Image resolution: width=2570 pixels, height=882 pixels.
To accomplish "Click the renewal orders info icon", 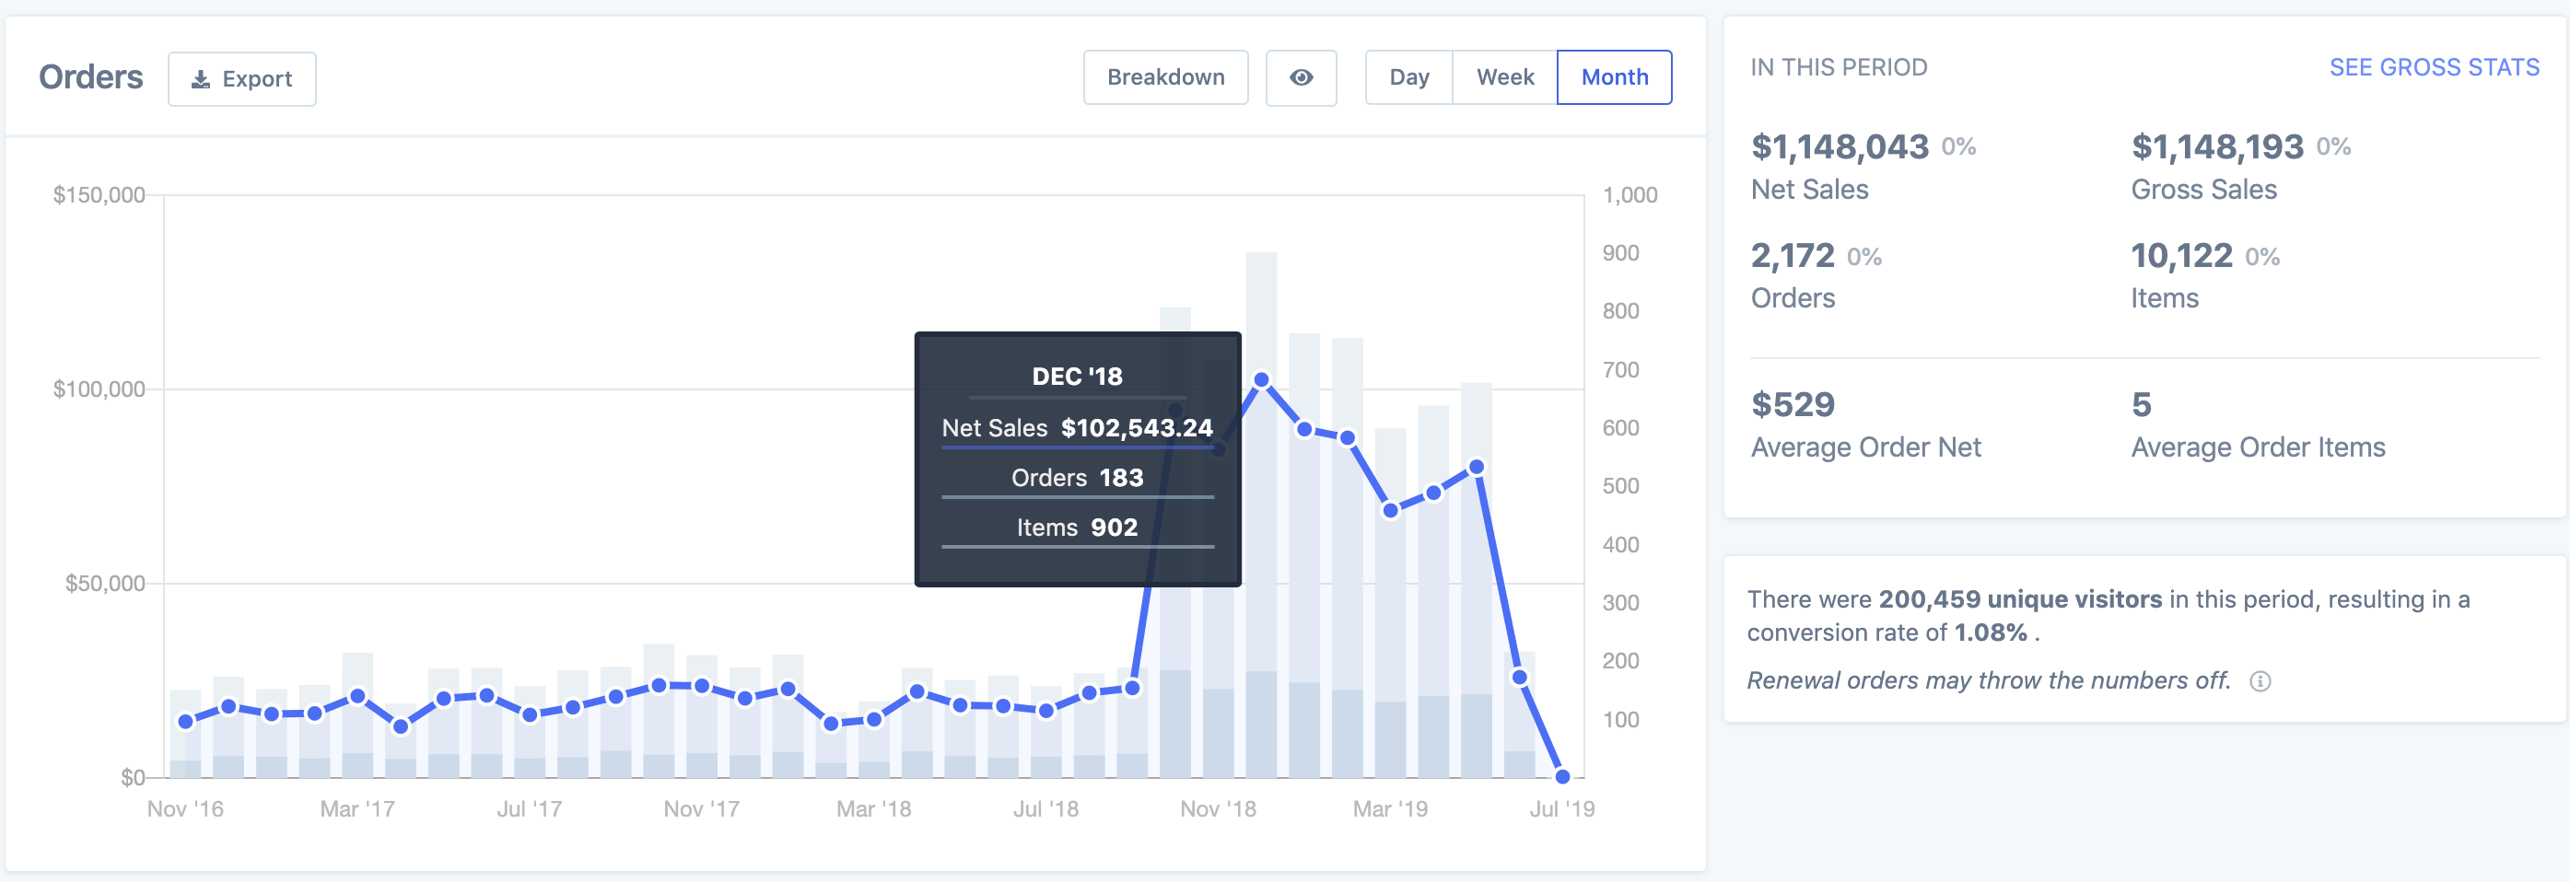I will point(2260,680).
